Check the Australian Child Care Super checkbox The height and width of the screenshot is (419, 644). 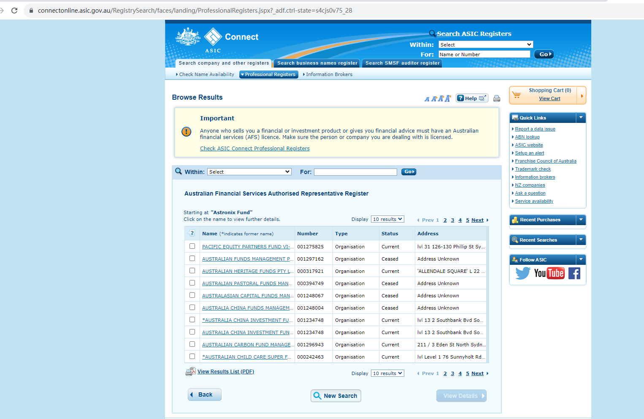192,356
